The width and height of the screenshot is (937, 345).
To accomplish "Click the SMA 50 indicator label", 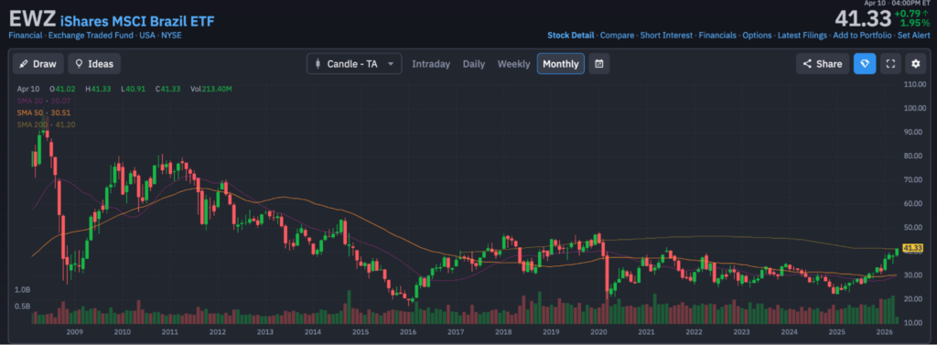I will (x=44, y=113).
